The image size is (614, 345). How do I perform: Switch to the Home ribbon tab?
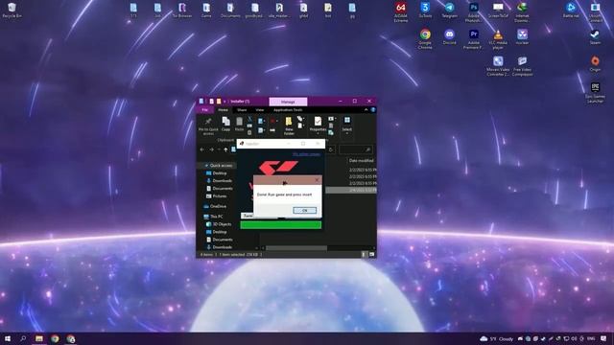click(223, 110)
